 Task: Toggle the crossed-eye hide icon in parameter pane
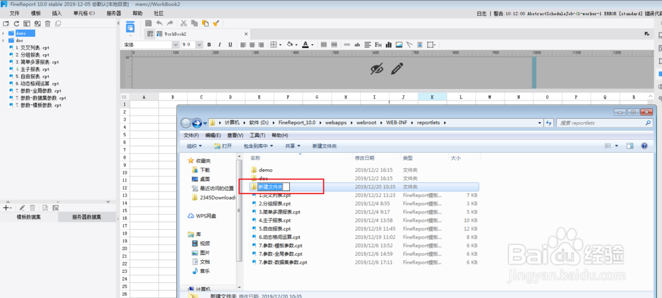click(377, 69)
